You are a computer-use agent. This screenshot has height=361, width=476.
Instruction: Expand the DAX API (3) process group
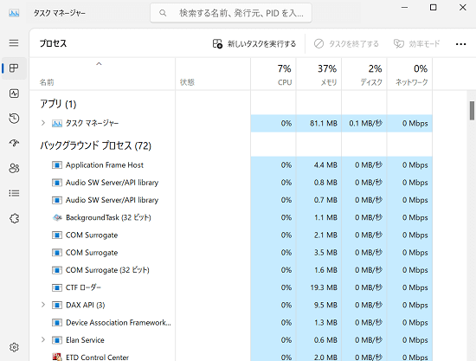point(43,305)
